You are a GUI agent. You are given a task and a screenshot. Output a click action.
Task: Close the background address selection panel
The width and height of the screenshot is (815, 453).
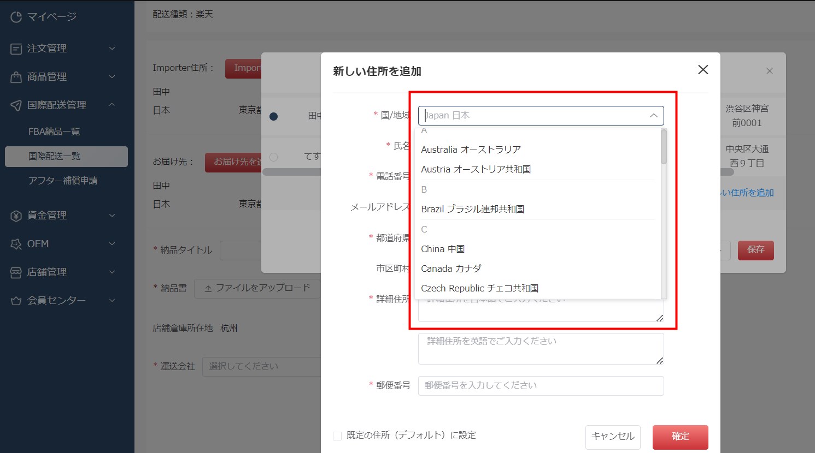pos(770,71)
